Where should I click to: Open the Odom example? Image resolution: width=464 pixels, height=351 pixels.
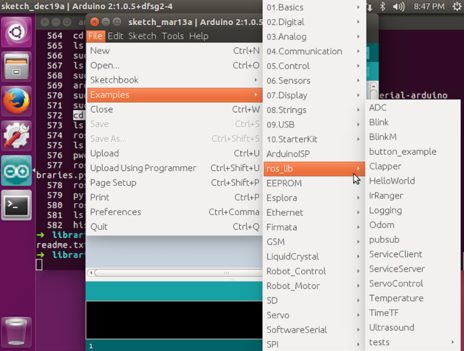pos(413,225)
